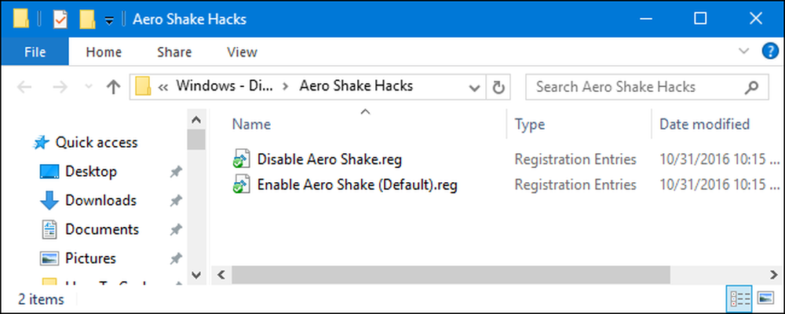This screenshot has height=314, width=785.
Task: Click navigation pane scroll down arrow
Action: [x=196, y=275]
